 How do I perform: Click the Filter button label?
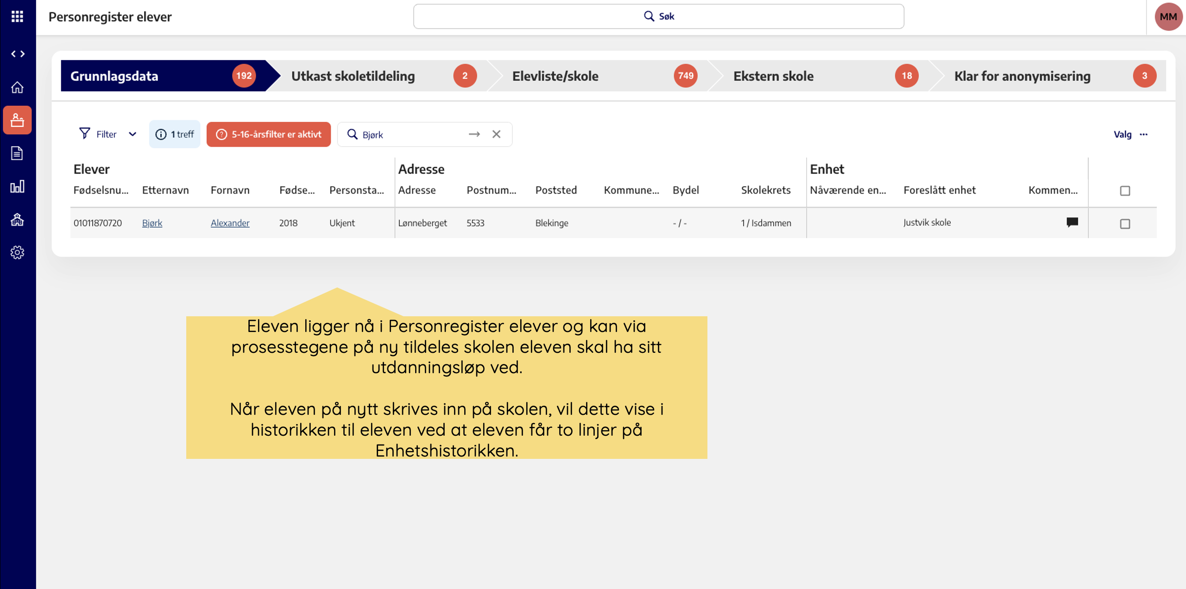pyautogui.click(x=106, y=134)
